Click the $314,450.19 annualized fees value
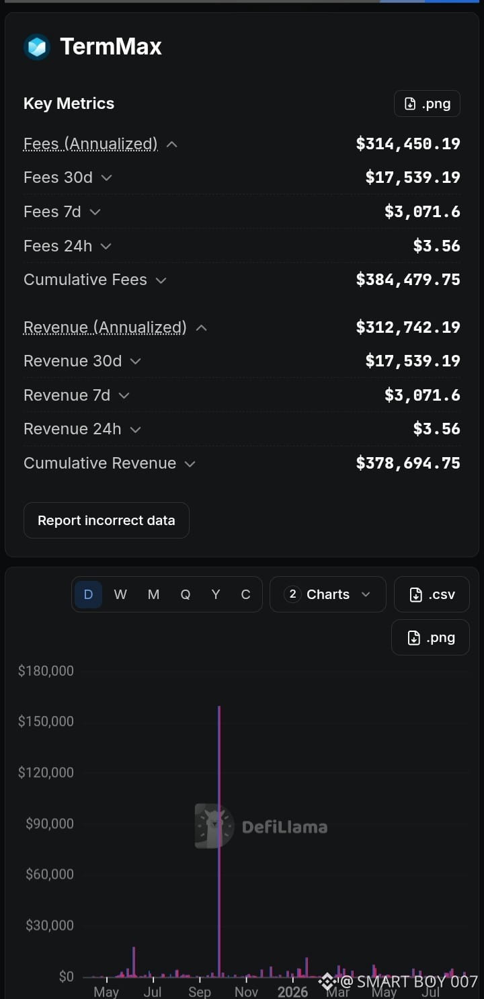Image resolution: width=484 pixels, height=999 pixels. [408, 144]
